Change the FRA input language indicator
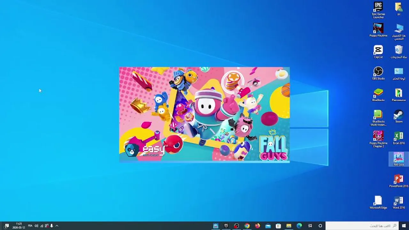 pos(30,226)
